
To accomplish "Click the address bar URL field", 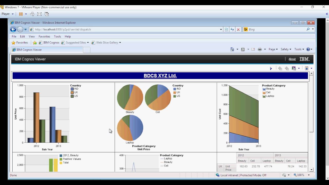I will (x=125, y=29).
